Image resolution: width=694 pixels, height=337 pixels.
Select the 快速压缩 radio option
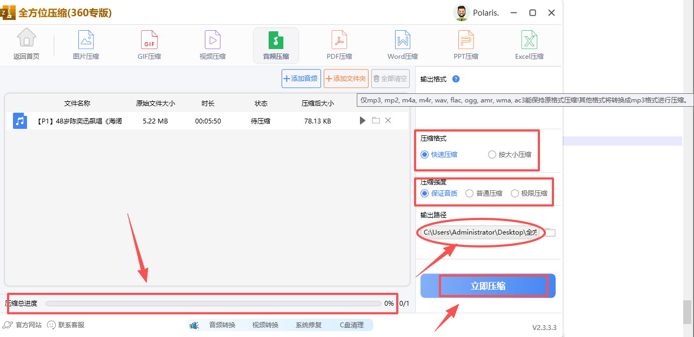425,154
